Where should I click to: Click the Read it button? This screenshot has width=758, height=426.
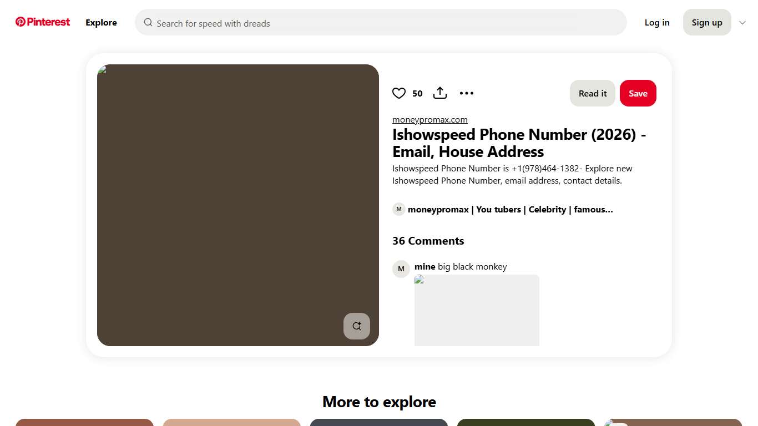pos(592,93)
